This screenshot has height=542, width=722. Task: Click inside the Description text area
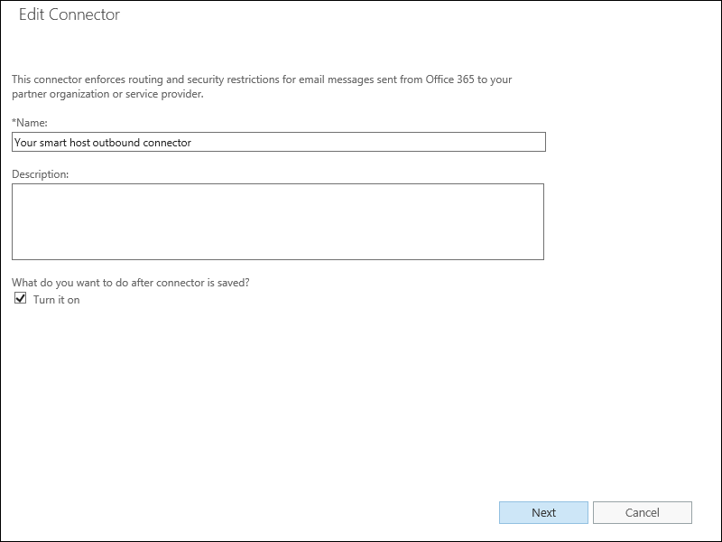pyautogui.click(x=278, y=221)
